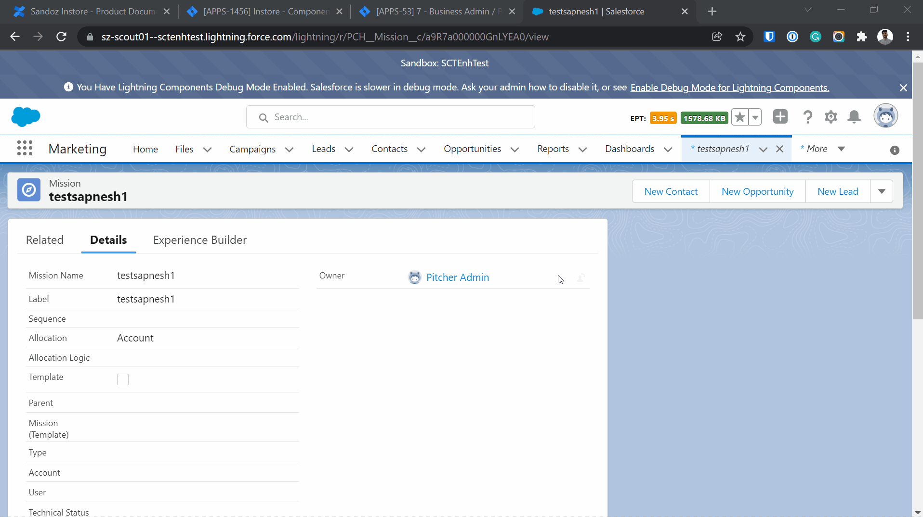The height and width of the screenshot is (517, 923).
Task: Open the App Launcher grid icon
Action: [25, 149]
